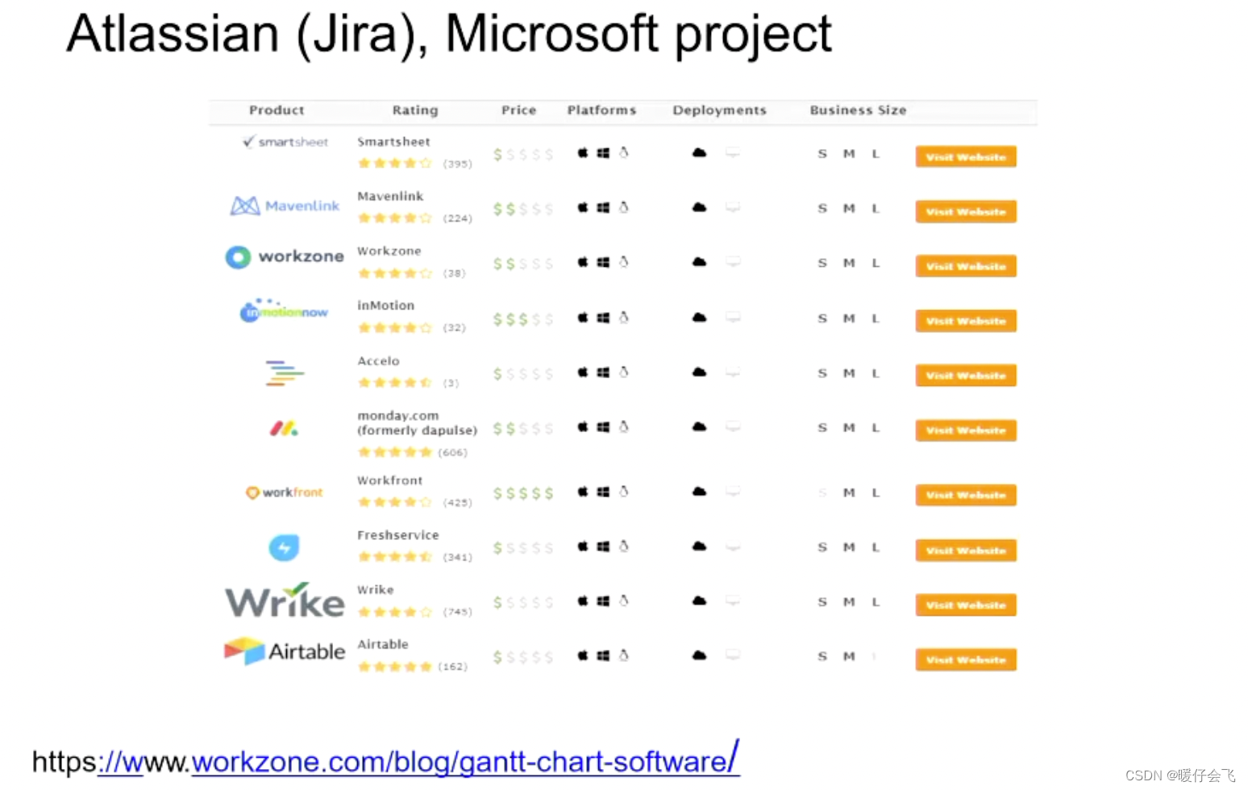Viewport: 1248px width, 790px height.
Task: Click the Accelo striped logo
Action: 285,373
